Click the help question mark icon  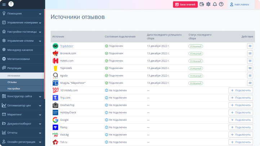(221, 4)
